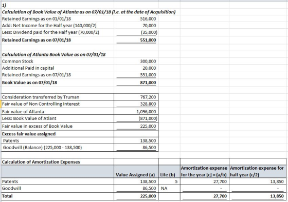Select the heading 'Calculation of Book Value of Atlanta as on 07/01/18'
Image resolution: width=288 pixels, height=202 pixels.
88,12
